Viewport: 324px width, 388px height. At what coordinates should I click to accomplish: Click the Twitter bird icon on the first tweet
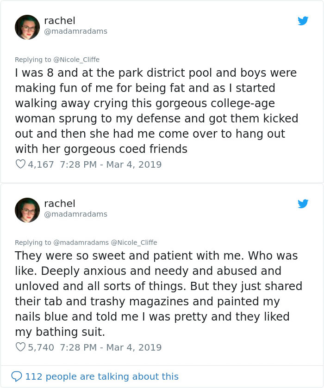303,21
